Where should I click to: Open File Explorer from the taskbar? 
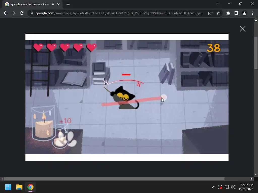pyautogui.click(x=19, y=187)
